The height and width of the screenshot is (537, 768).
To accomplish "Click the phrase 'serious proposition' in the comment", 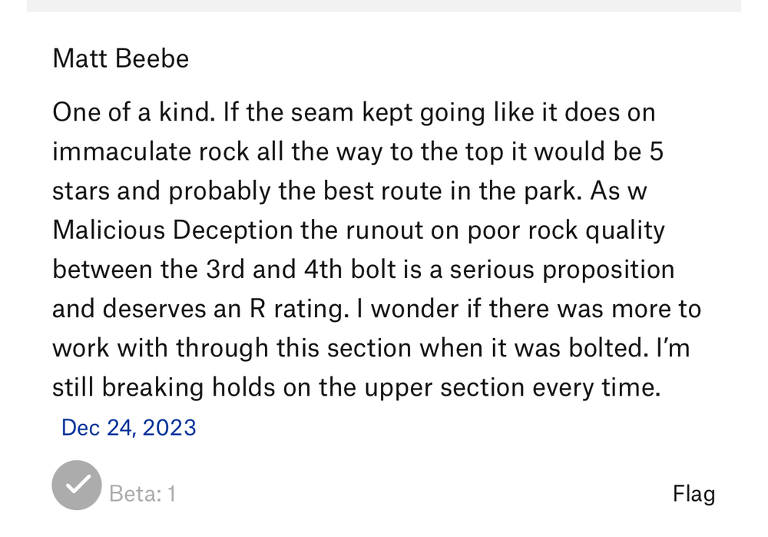I will [x=562, y=270].
